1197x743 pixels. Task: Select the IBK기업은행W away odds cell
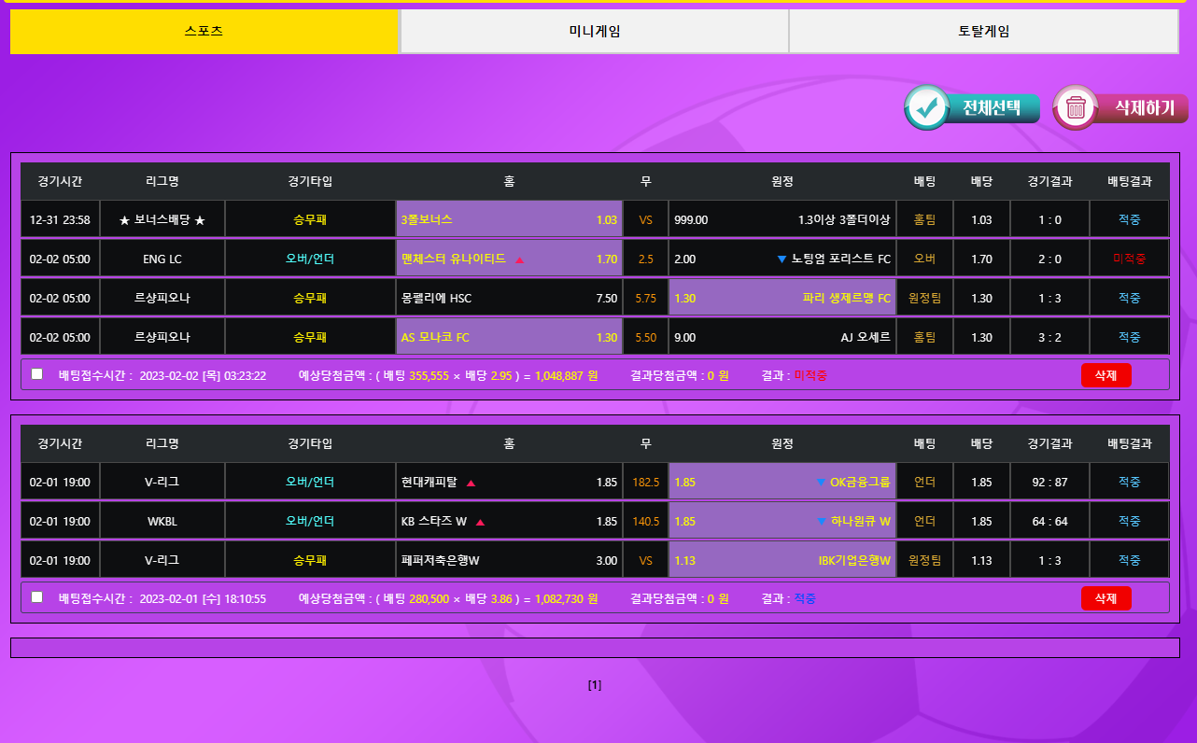(x=782, y=561)
